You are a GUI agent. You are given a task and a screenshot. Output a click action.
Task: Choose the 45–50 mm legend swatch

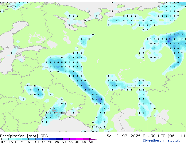coord(86,139)
